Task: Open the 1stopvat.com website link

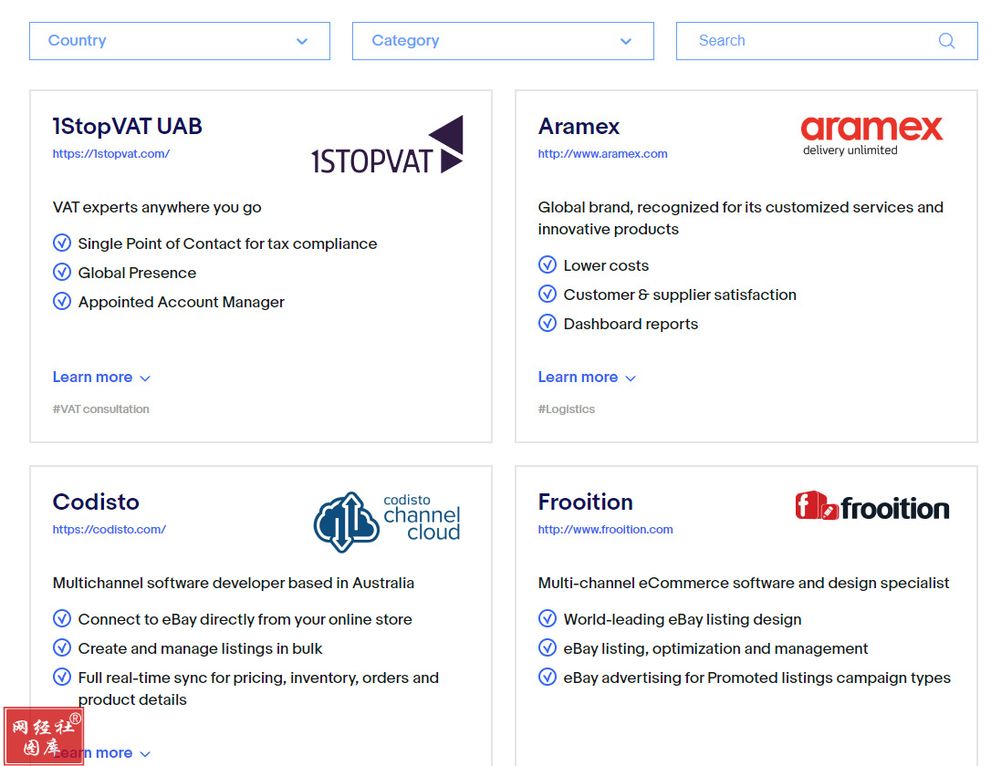Action: pos(111,153)
